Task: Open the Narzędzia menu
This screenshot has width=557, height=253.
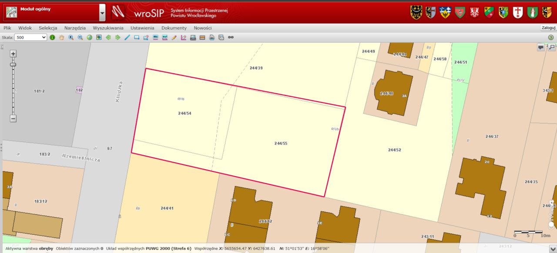Action: pos(75,28)
